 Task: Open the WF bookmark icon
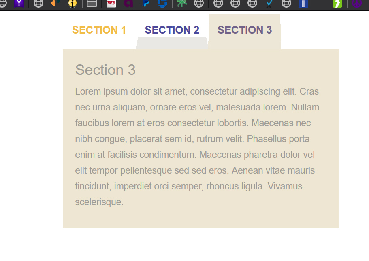111,4
